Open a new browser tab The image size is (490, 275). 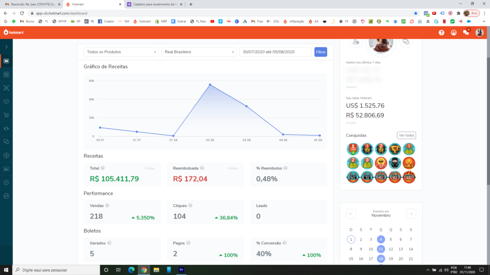190,4
